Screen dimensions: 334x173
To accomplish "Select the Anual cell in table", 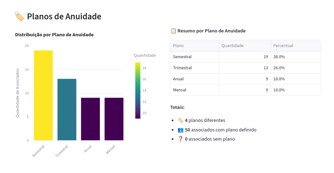I will tap(194, 79).
